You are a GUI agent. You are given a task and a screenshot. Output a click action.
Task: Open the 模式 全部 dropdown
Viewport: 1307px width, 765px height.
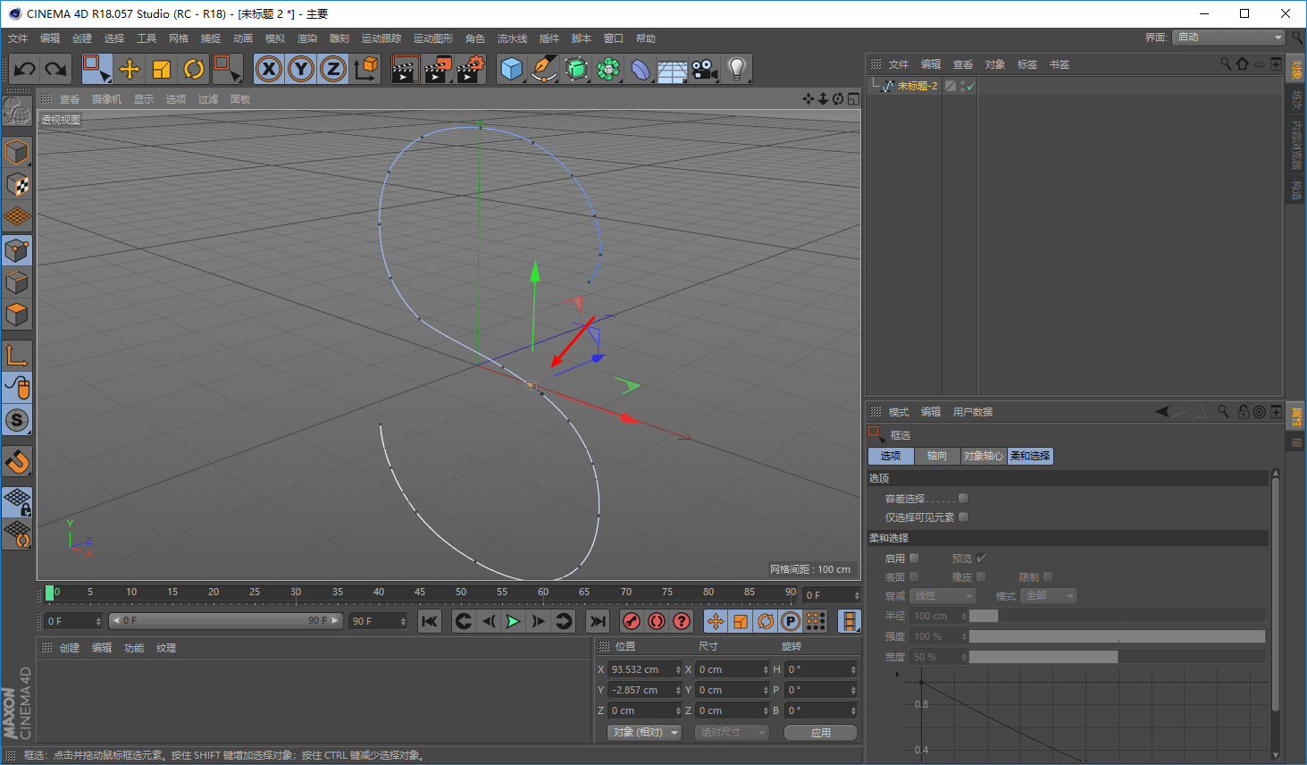(x=1049, y=595)
